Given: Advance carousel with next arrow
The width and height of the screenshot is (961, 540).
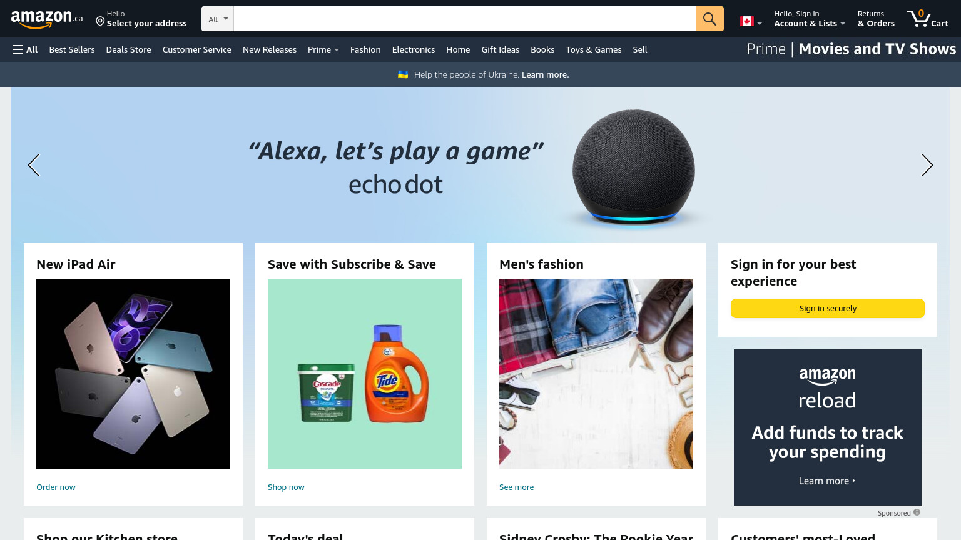Looking at the screenshot, I should coord(927,165).
